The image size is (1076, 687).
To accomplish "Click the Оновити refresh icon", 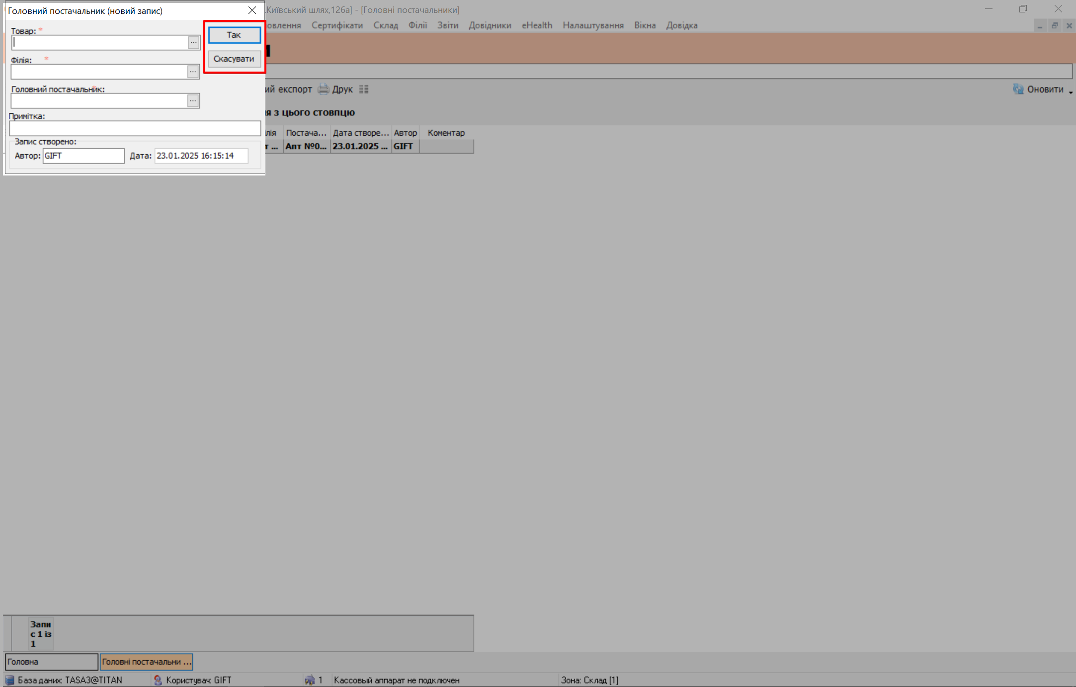I will coord(1018,89).
